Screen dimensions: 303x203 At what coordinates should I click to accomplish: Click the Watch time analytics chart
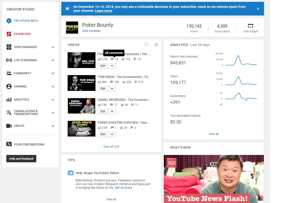tap(241, 60)
